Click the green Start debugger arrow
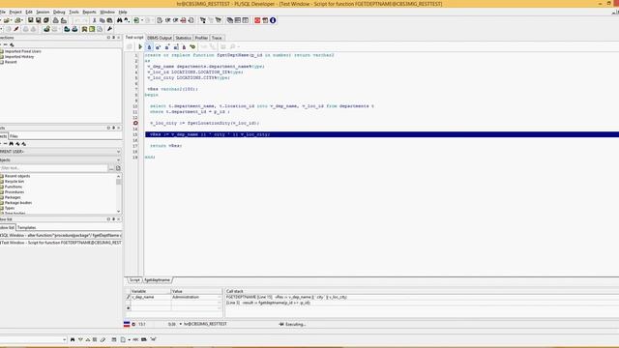The image size is (619, 348). click(x=140, y=47)
